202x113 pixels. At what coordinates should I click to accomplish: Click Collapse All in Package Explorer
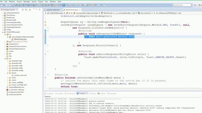[x=23, y=10]
